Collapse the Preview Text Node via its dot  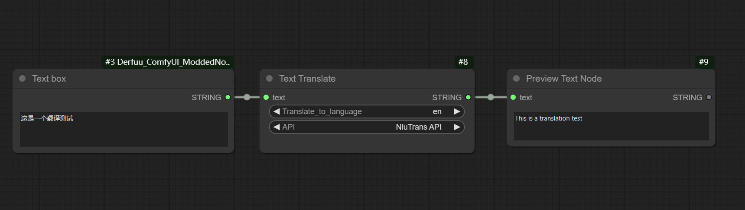[x=517, y=79]
